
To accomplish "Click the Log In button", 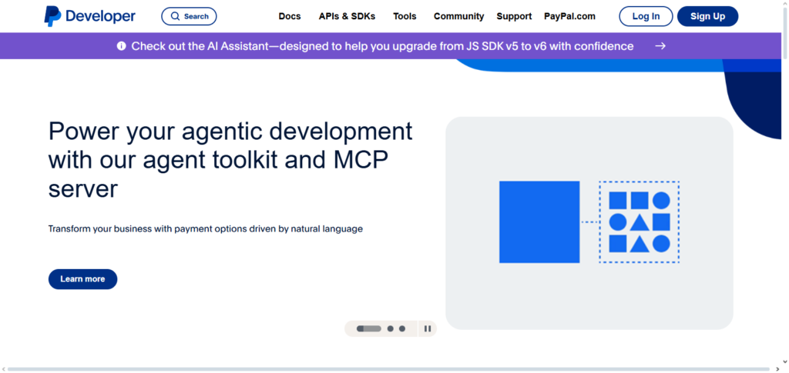I will tap(646, 16).
